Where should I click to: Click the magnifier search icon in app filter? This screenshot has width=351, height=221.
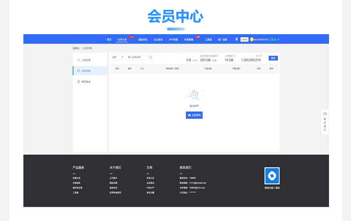150,57
